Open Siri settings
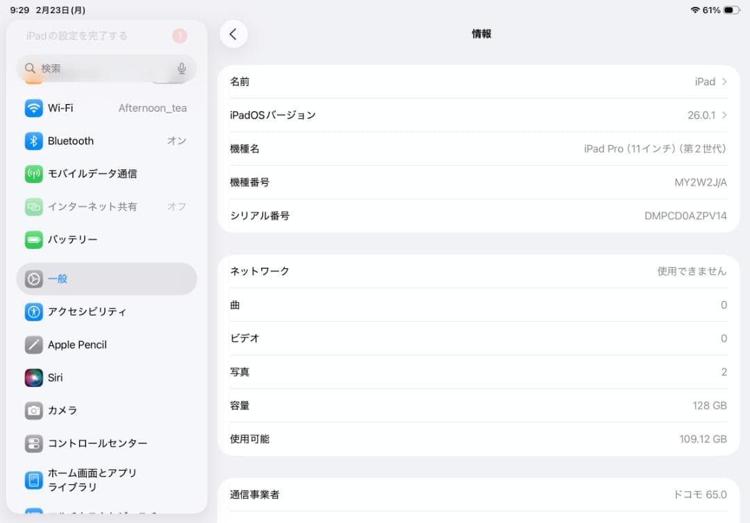The height and width of the screenshot is (523, 750). click(x=107, y=378)
